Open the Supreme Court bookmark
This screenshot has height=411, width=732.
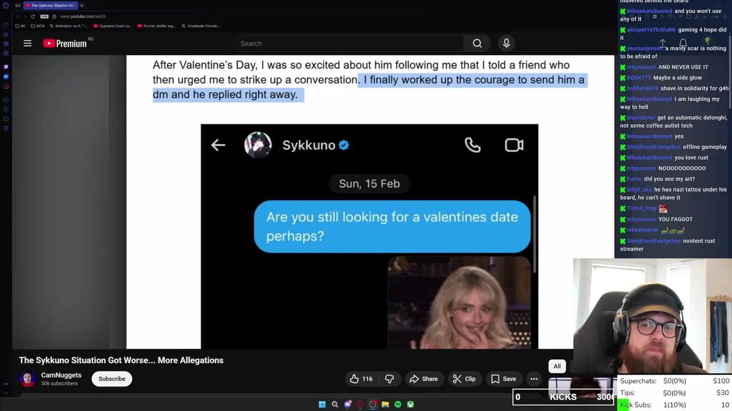[112, 26]
